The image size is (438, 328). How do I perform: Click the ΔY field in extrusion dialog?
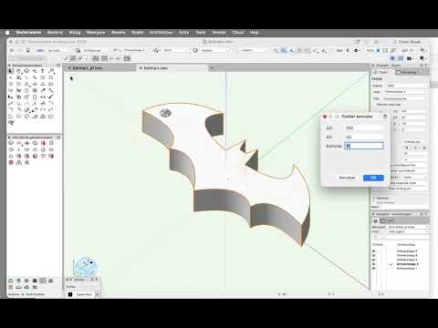tap(364, 137)
